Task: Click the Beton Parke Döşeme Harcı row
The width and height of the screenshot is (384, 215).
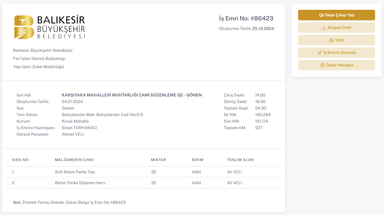Action: [x=80, y=183]
